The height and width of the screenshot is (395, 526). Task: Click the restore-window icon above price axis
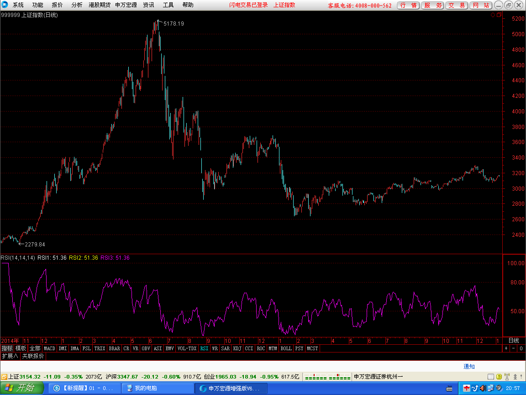pyautogui.click(x=499, y=15)
